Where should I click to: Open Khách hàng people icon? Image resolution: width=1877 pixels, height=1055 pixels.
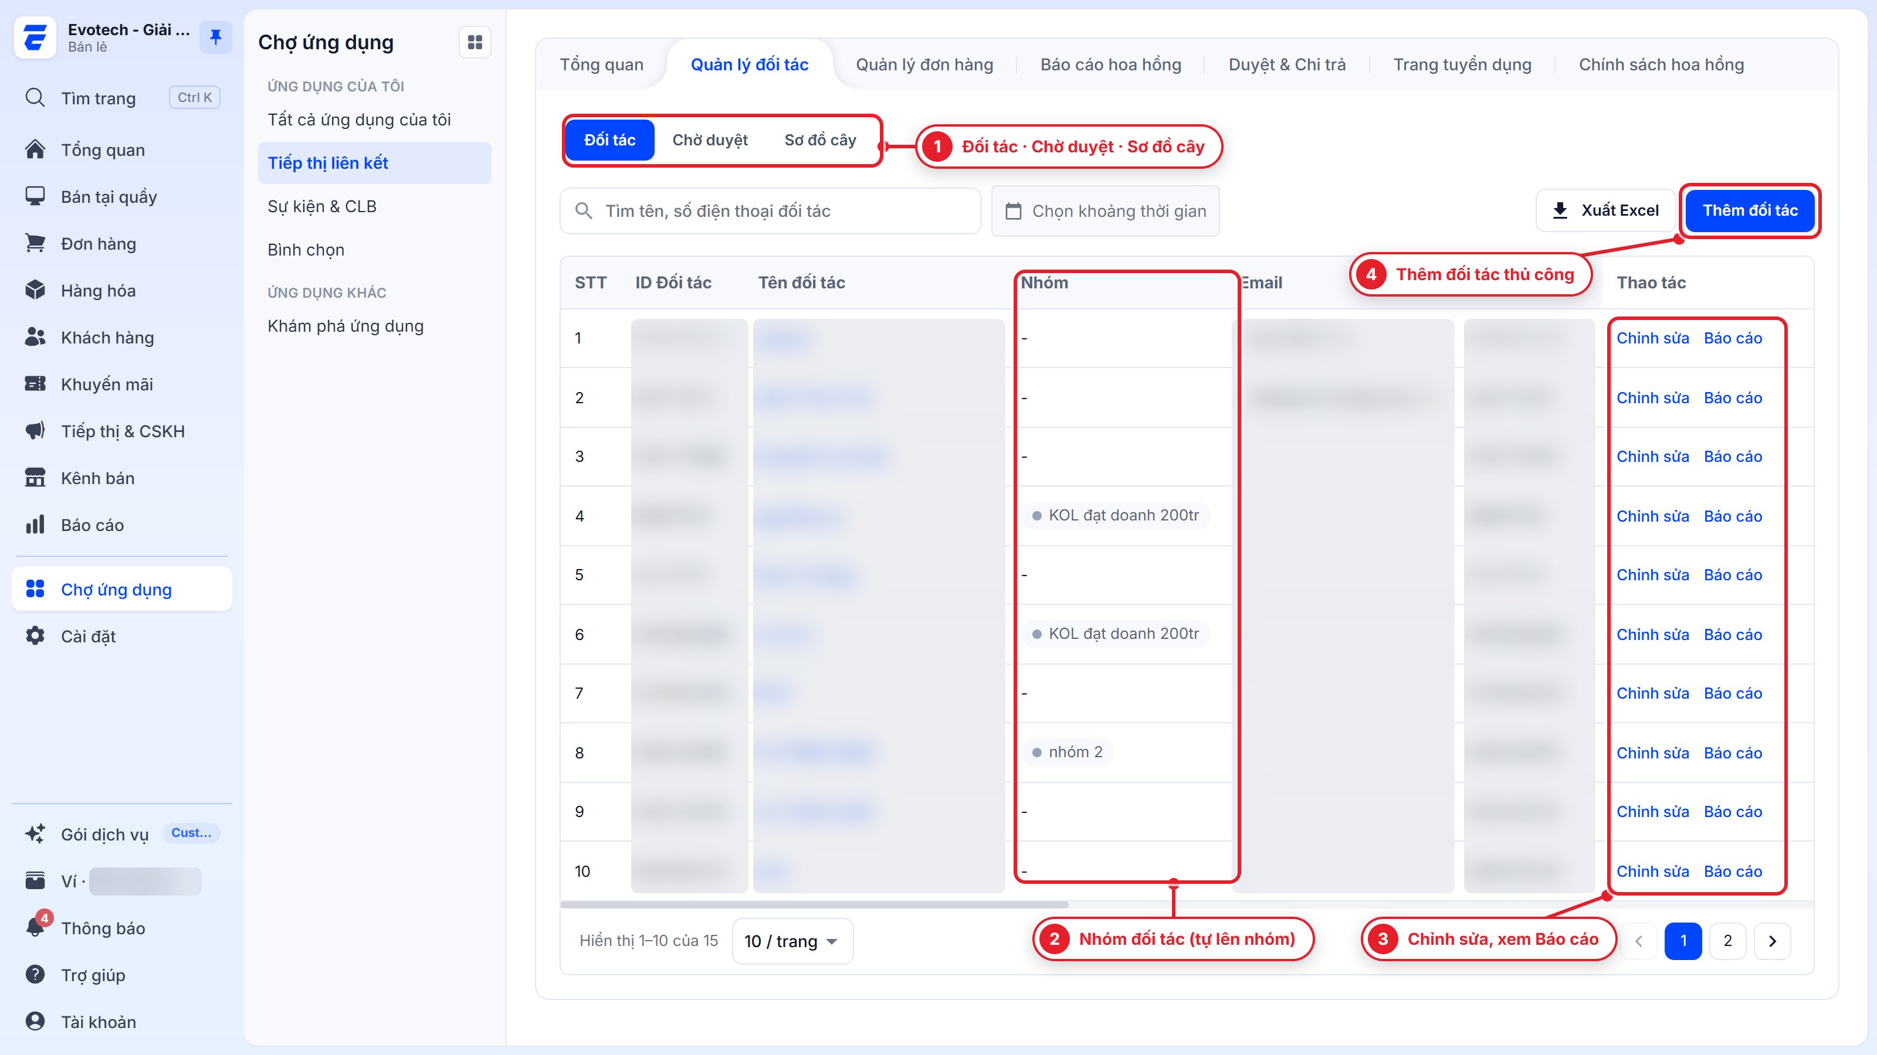click(x=35, y=337)
